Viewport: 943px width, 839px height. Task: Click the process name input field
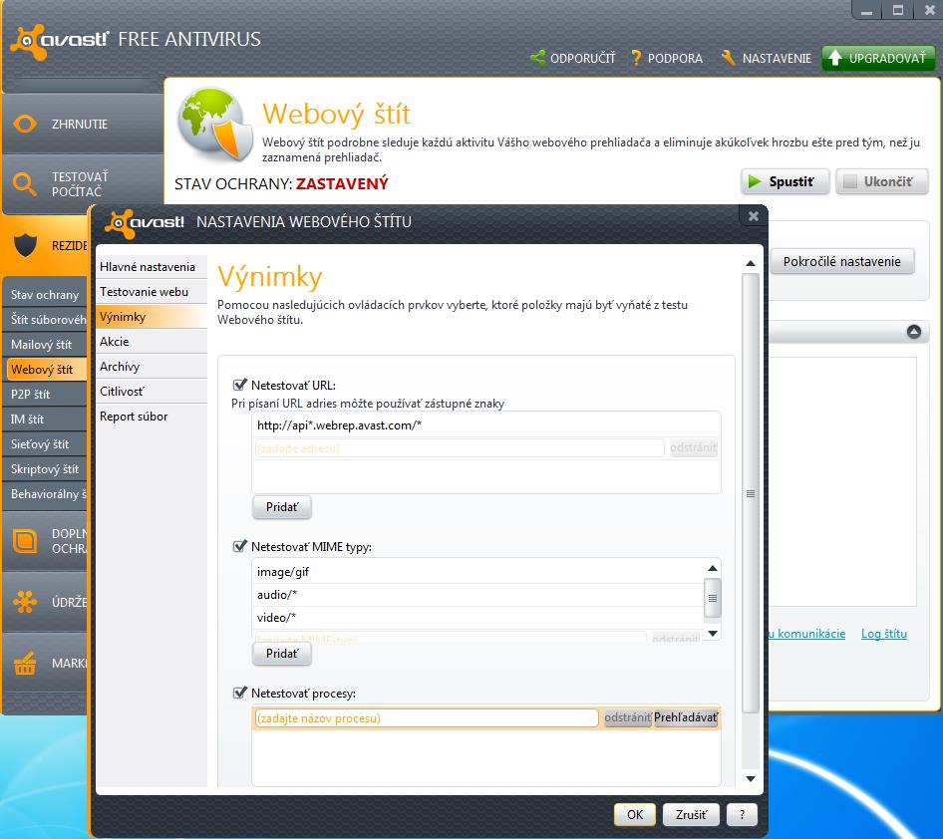[427, 717]
